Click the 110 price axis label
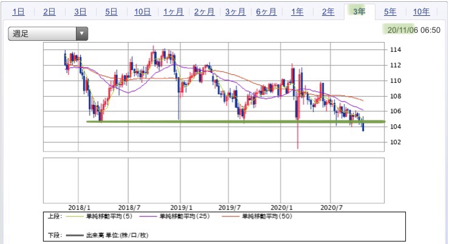Image resolution: width=449 pixels, height=244 pixels. (396, 80)
